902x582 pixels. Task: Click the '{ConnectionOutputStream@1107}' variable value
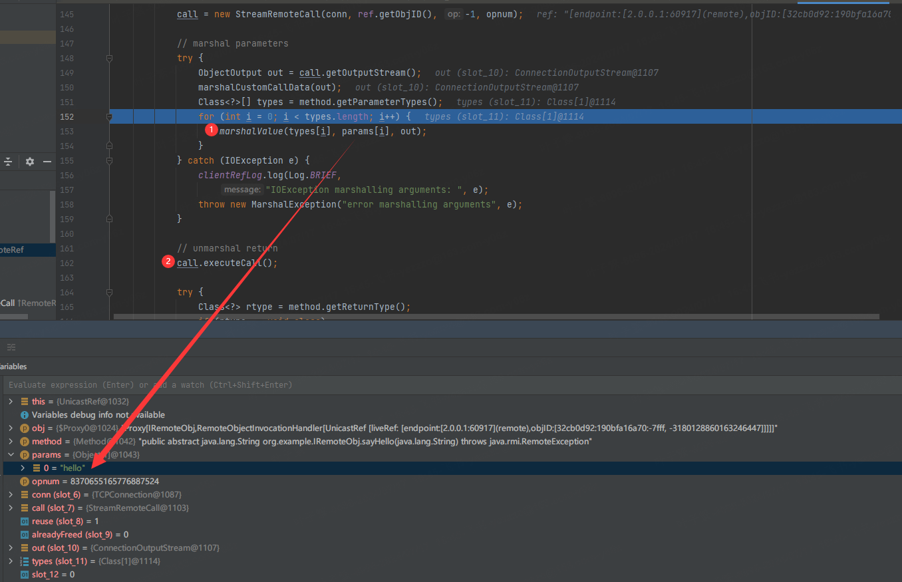(155, 548)
